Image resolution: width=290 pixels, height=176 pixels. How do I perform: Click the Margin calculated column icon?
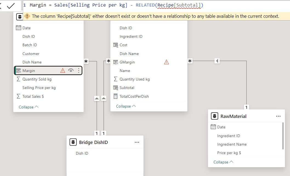(18, 71)
